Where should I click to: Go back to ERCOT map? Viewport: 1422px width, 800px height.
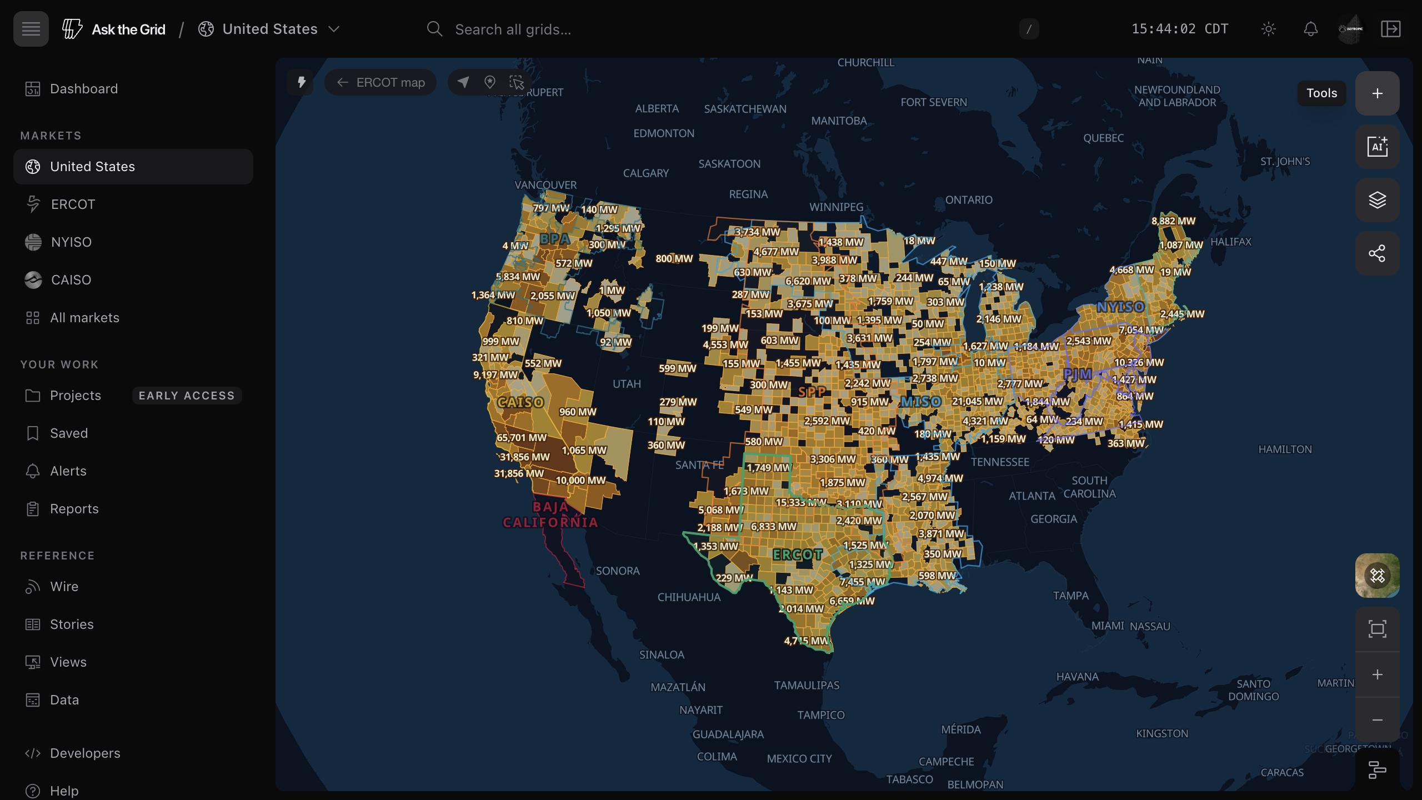coord(380,82)
